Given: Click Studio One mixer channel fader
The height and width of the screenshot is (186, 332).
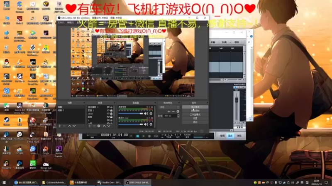Looking at the screenshot, I should (237, 100).
